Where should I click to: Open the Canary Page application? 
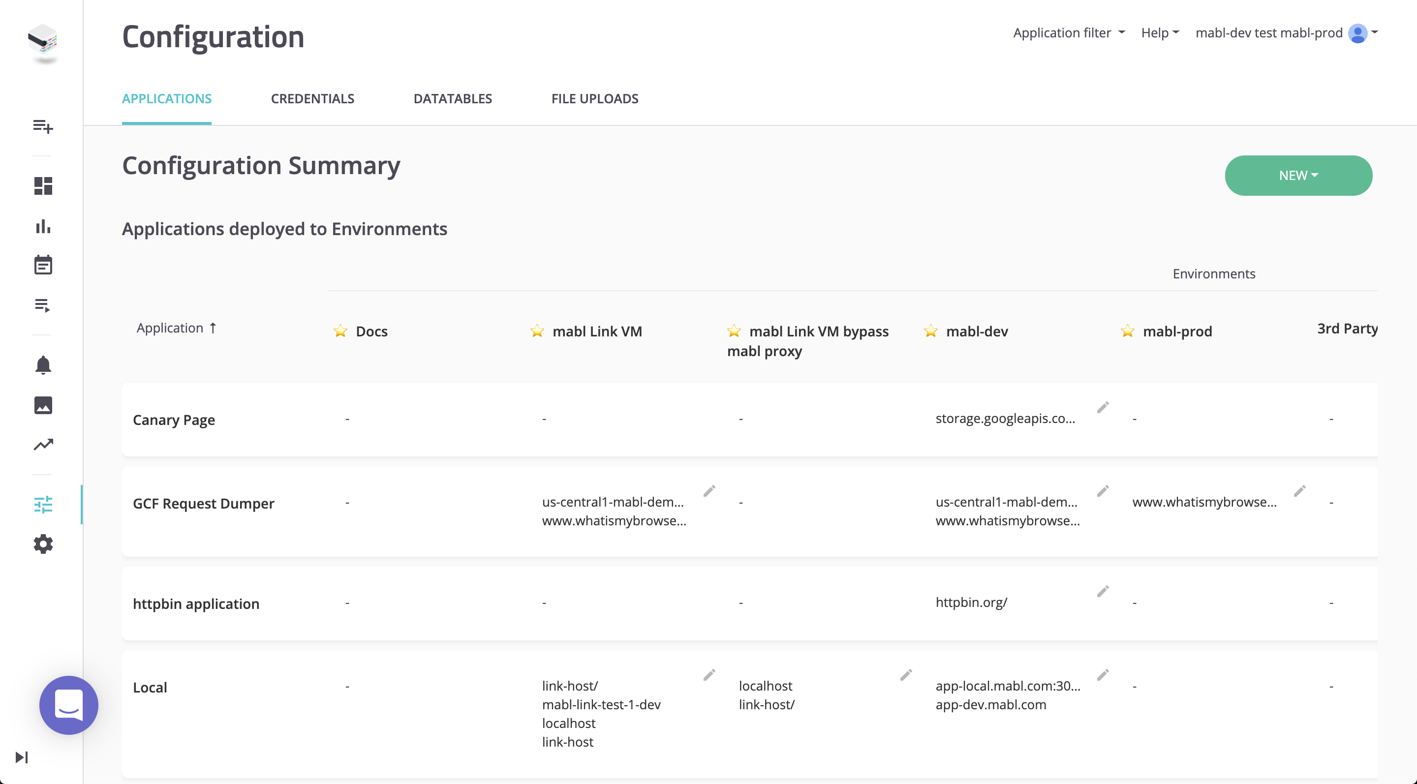click(x=174, y=420)
